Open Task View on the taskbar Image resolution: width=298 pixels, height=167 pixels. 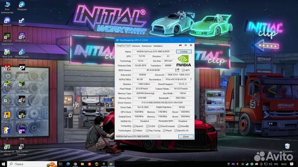[60, 164]
